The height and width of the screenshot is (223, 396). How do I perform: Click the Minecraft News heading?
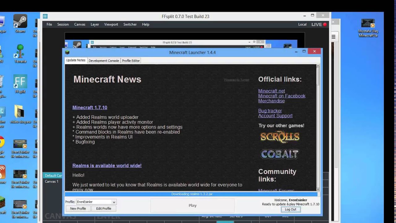[x=107, y=79]
